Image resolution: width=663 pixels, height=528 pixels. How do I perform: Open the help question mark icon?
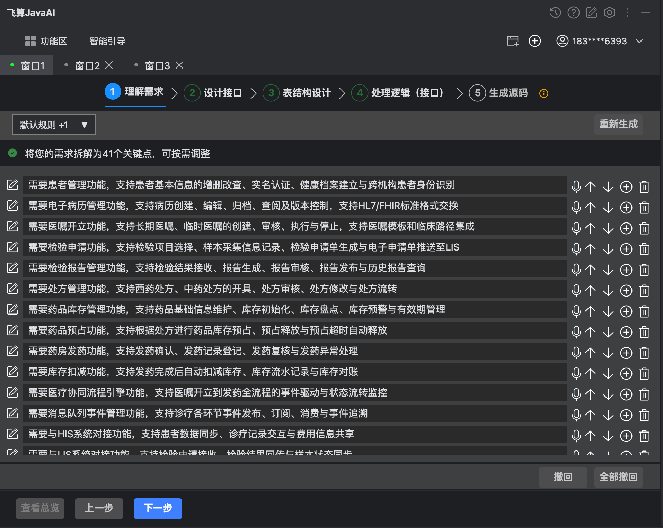tap(574, 13)
